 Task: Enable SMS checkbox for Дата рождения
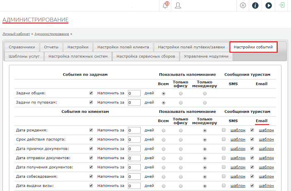(224, 130)
